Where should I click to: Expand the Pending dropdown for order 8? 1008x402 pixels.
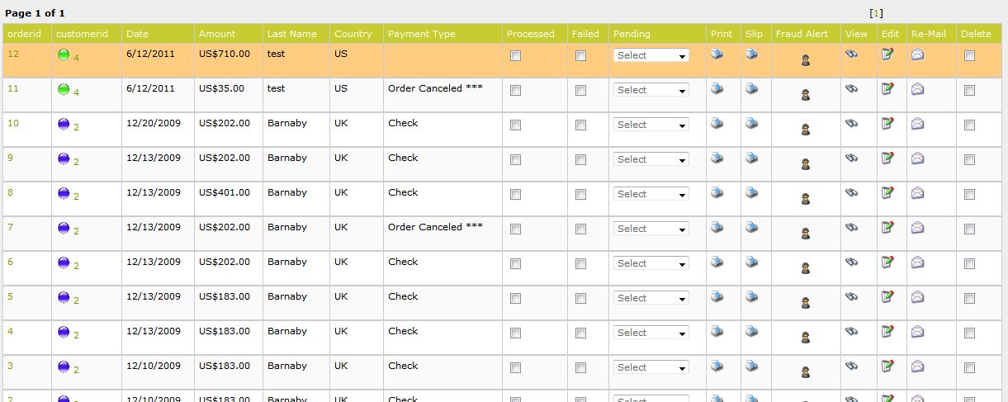651,194
